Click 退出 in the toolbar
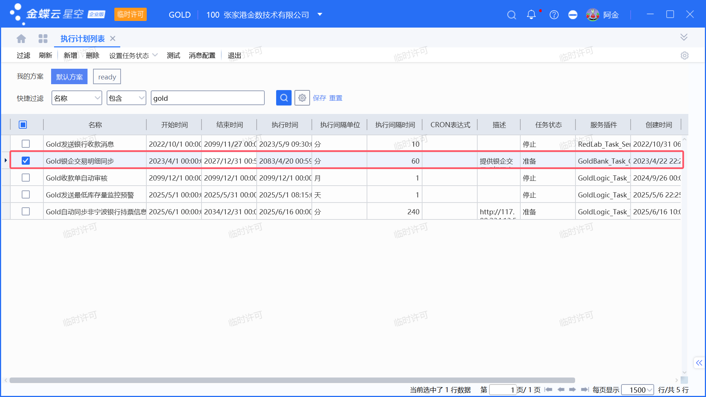The width and height of the screenshot is (706, 397). tap(235, 55)
